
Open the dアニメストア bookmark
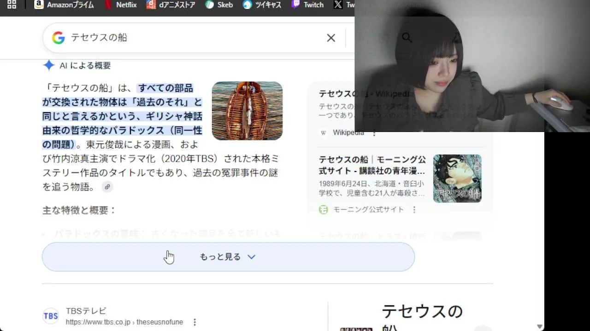coord(171,5)
